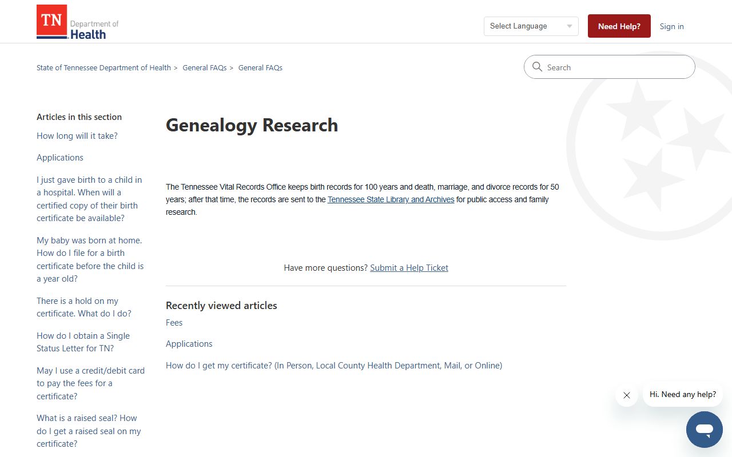Go to State of Tennessee Department of Health breadcrumb
This screenshot has height=457, width=732.
(104, 67)
